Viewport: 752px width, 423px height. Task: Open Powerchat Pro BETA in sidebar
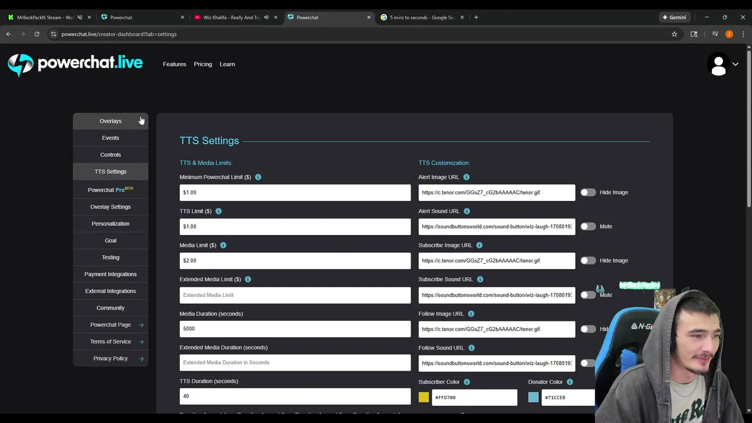click(110, 190)
